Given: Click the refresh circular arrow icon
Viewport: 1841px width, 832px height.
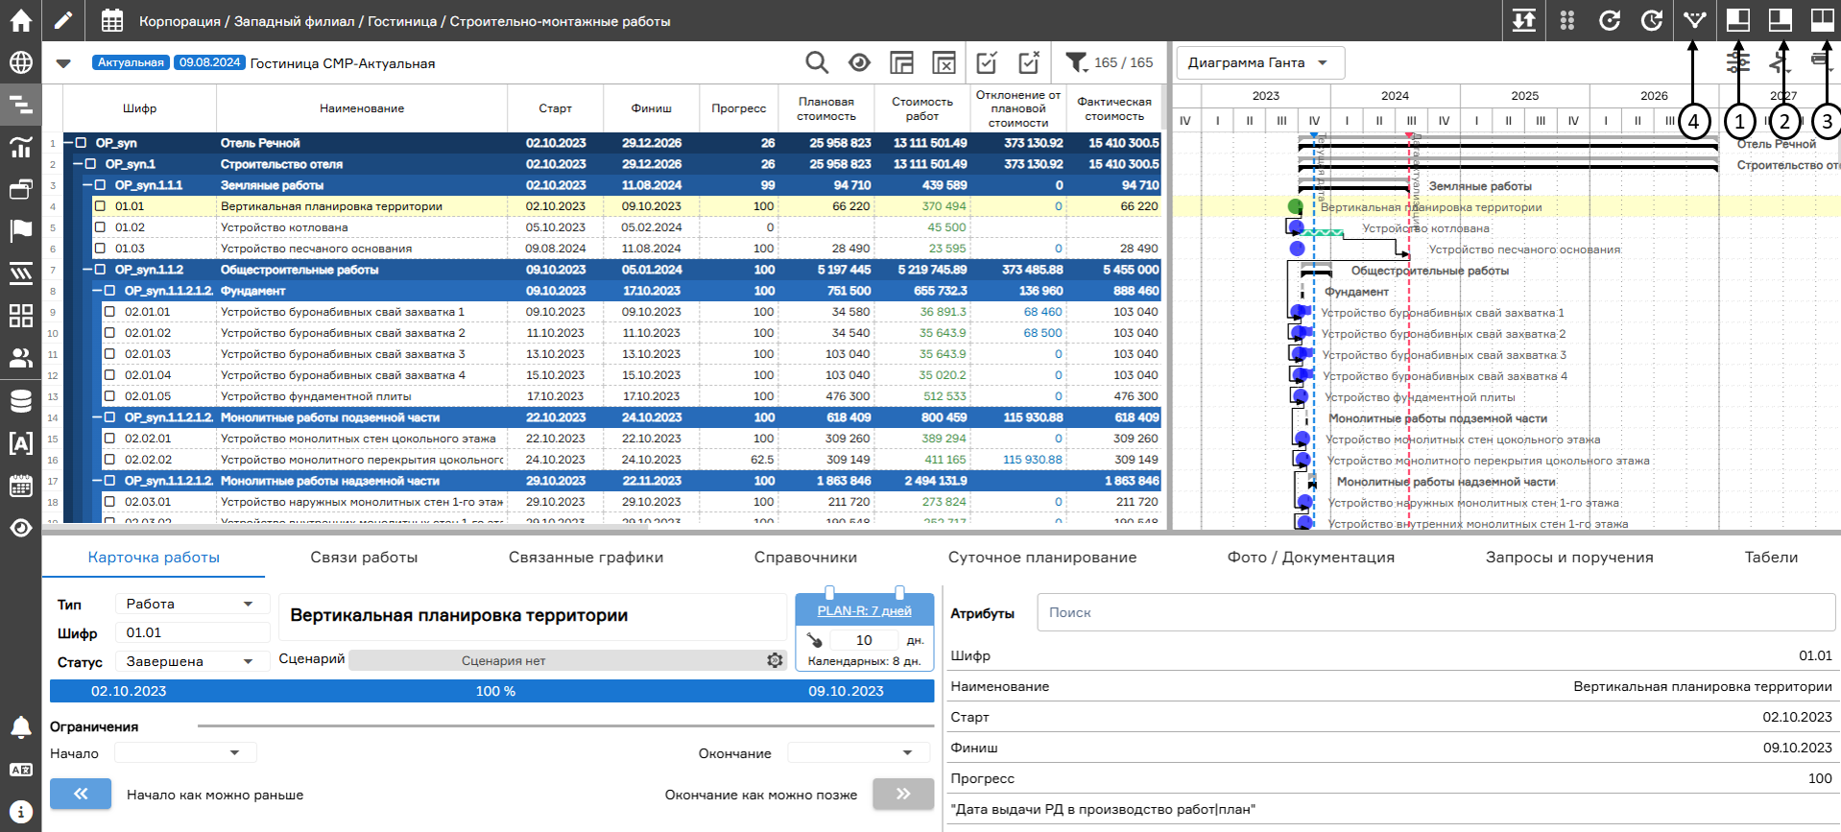Looking at the screenshot, I should tap(1610, 20).
